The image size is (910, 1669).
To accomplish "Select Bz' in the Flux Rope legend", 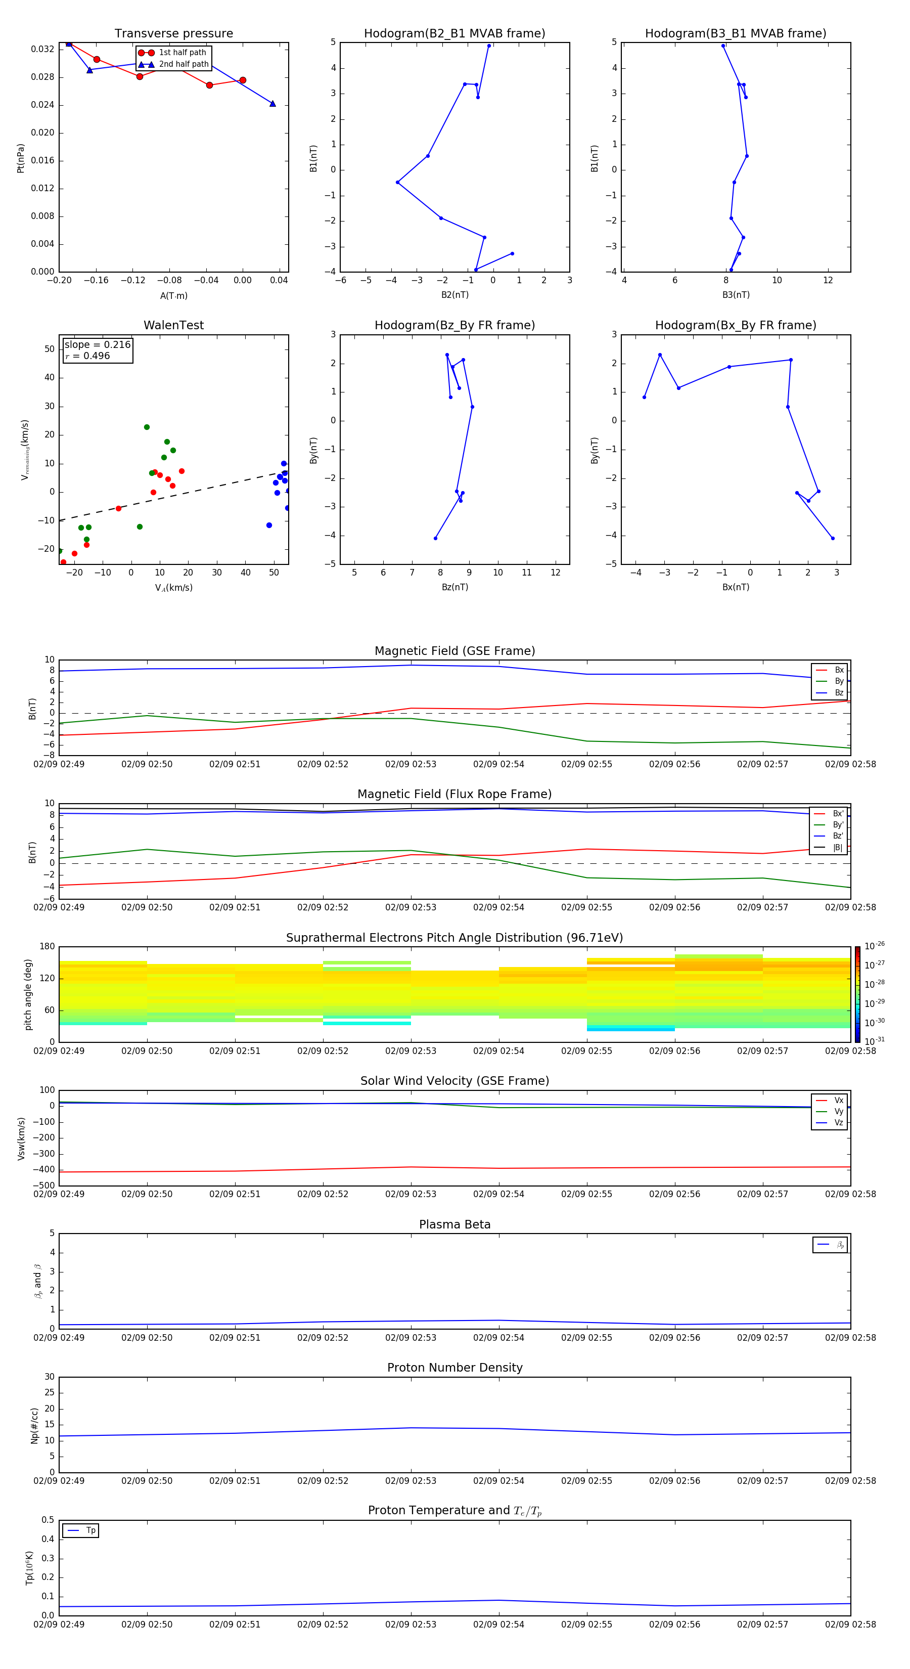I will 829,836.
